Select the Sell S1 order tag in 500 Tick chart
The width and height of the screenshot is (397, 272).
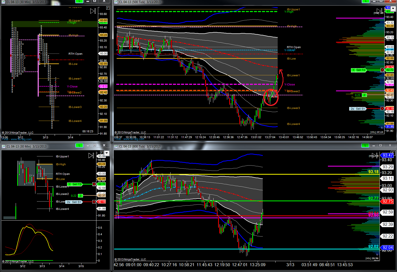(x=358, y=109)
